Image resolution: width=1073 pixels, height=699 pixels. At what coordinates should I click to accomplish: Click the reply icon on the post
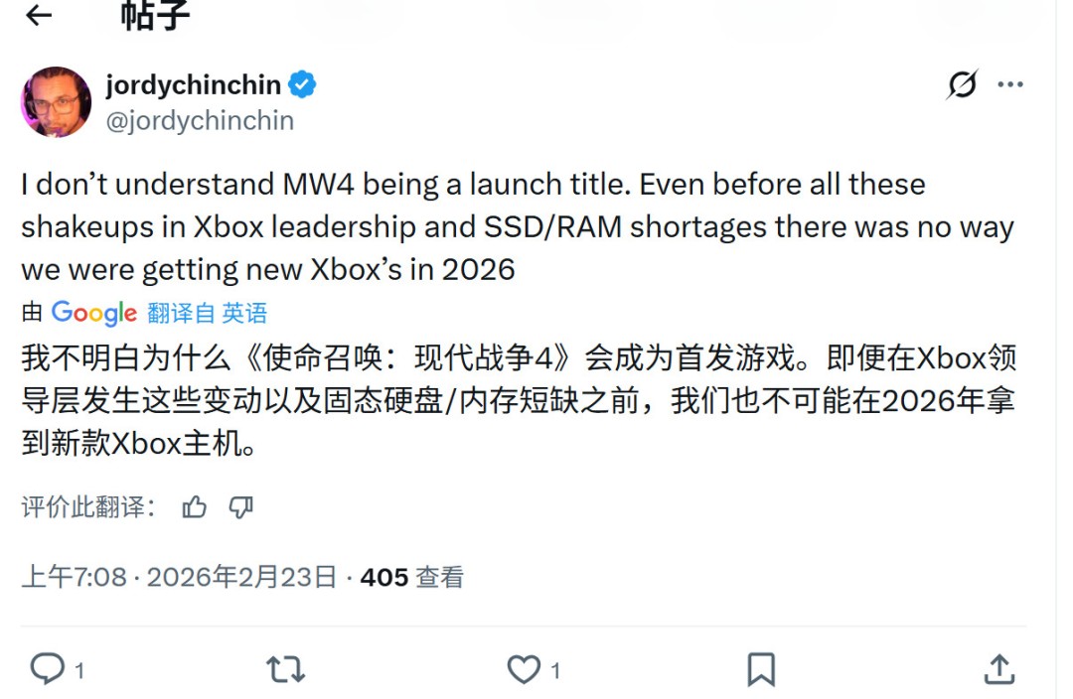50,670
